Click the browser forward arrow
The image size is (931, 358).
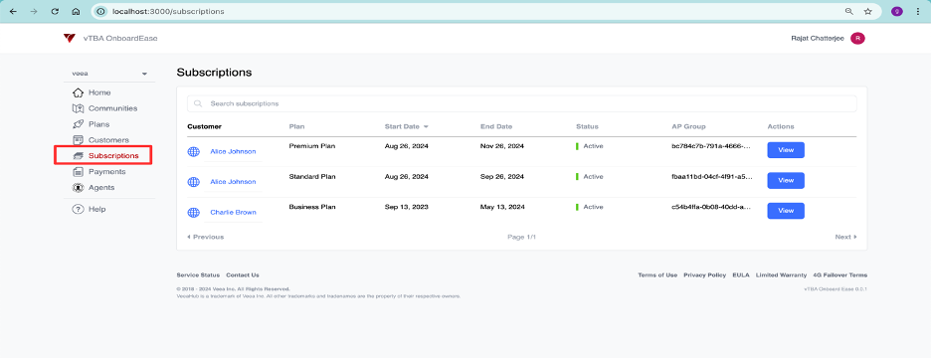(x=33, y=11)
